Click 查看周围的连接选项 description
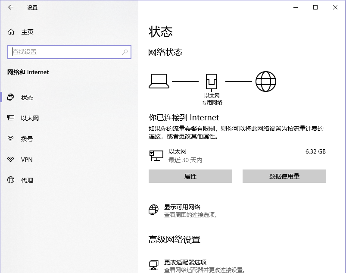Screen dimensions: 346x273 tap(191, 215)
